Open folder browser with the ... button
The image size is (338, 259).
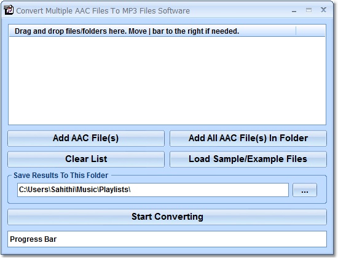[x=305, y=190]
